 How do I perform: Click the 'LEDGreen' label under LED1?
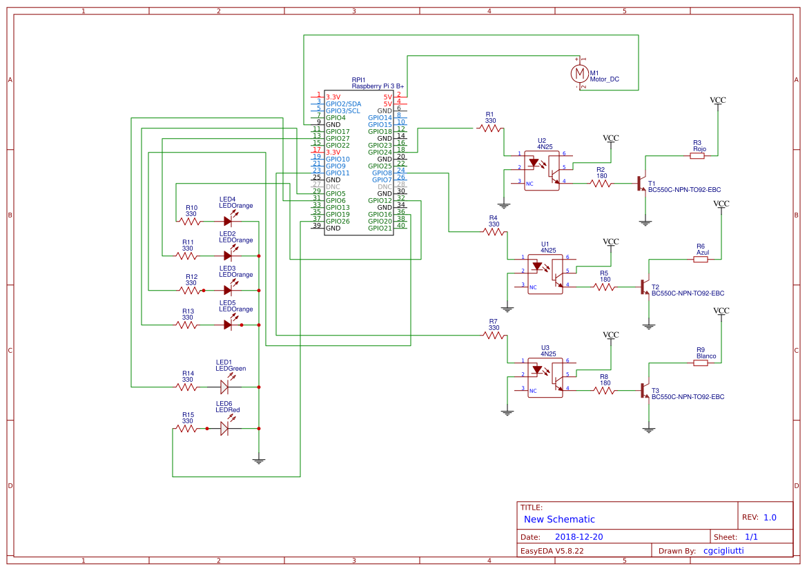(231, 369)
